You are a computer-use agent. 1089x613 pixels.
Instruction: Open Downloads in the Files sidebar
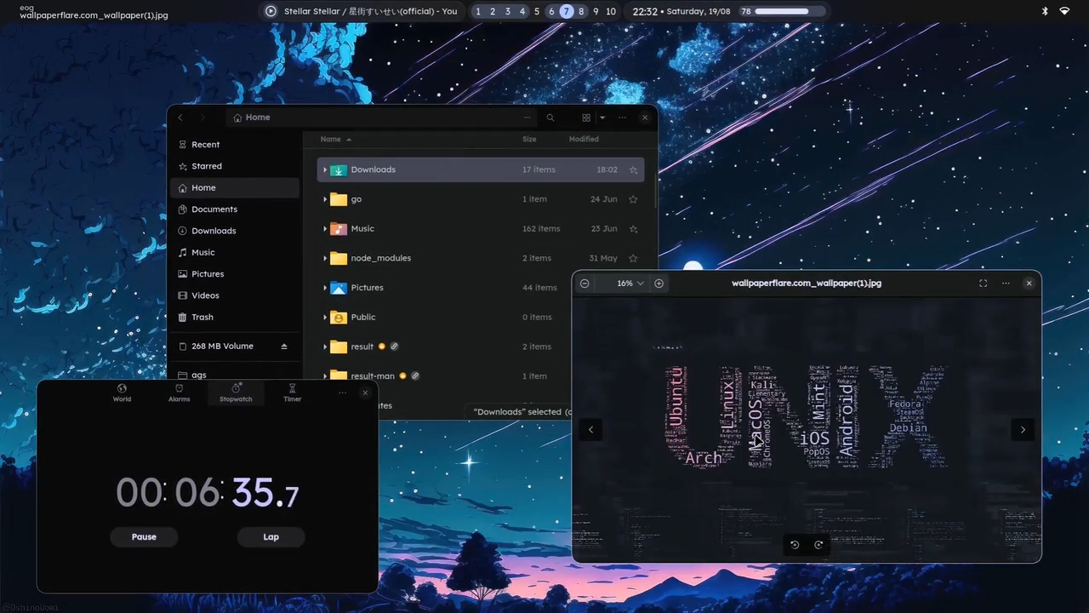(x=235, y=231)
